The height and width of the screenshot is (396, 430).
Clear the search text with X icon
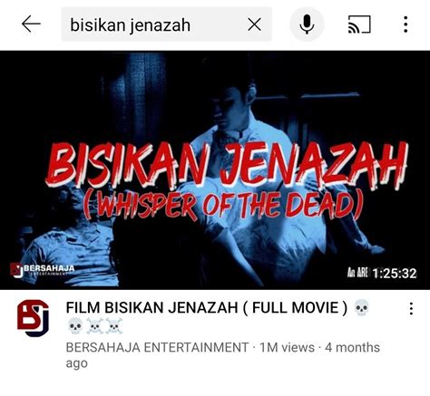[254, 24]
